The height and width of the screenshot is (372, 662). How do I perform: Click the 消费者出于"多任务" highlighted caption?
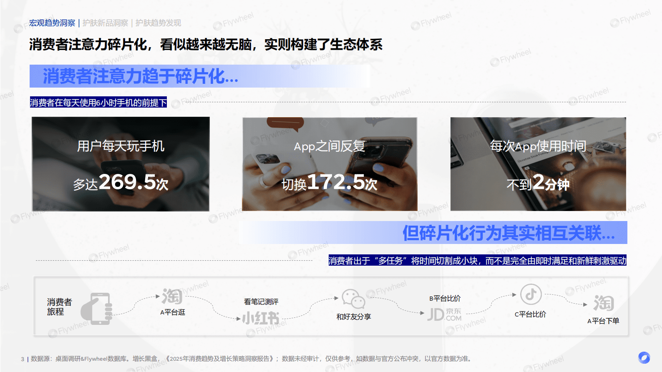477,260
